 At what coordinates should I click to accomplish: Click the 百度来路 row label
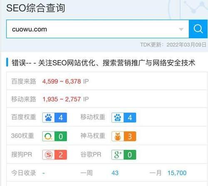24,81
